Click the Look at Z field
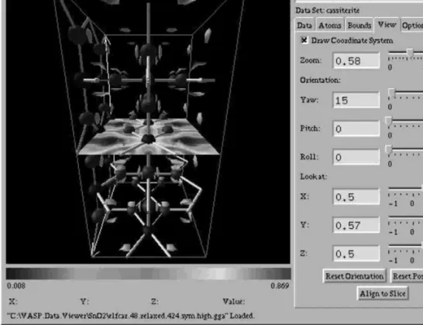Screen dimensions: 423x325 (x=356, y=254)
